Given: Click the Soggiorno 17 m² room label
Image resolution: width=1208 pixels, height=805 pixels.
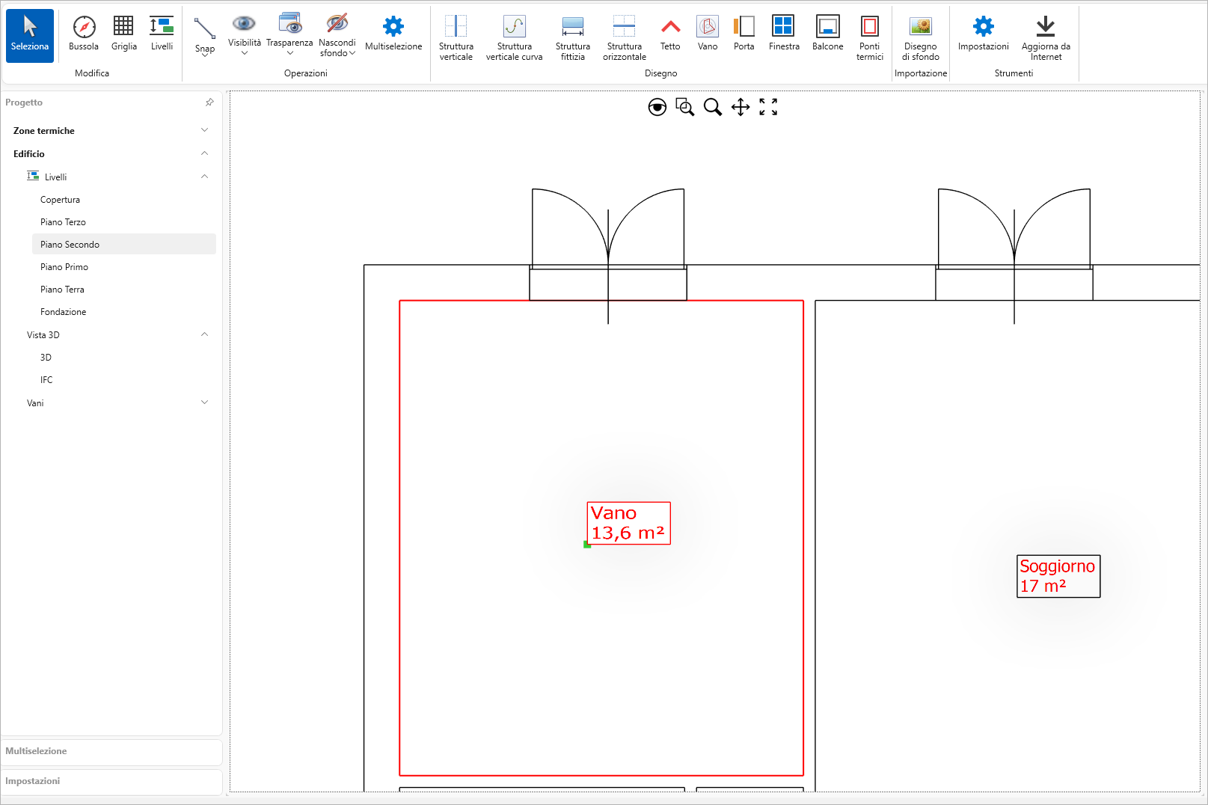Looking at the screenshot, I should point(1058,576).
